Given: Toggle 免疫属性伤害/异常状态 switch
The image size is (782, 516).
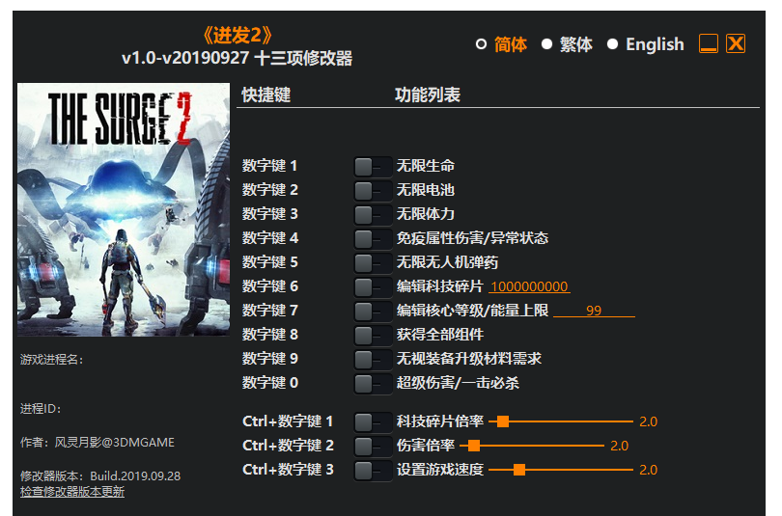Looking at the screenshot, I should click(x=373, y=238).
